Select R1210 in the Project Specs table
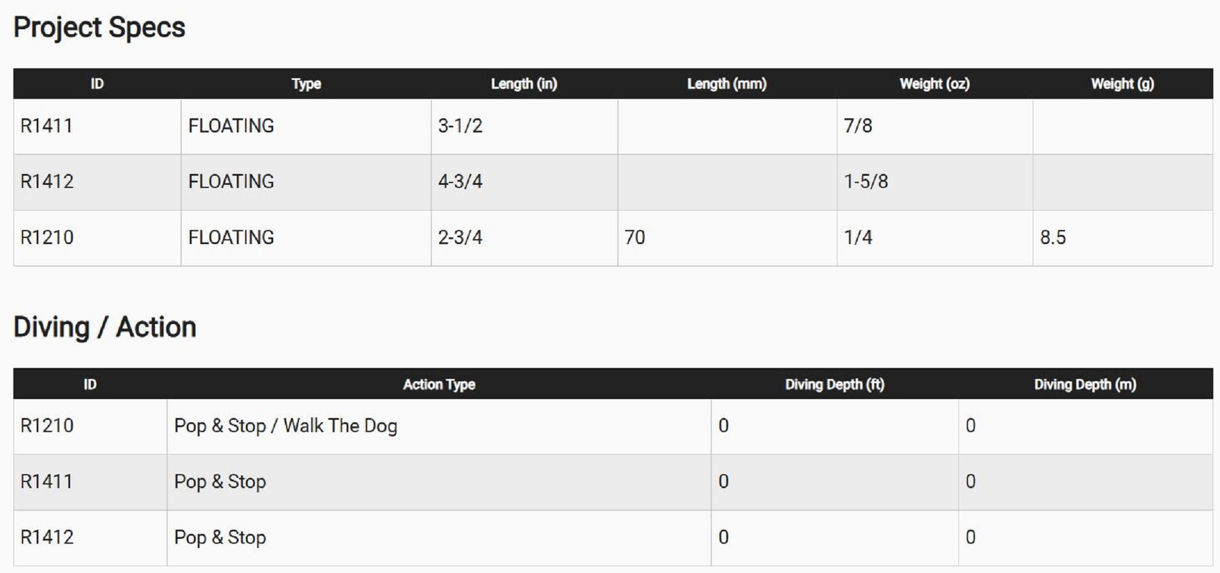Screen dimensions: 1220x573 click(47, 237)
